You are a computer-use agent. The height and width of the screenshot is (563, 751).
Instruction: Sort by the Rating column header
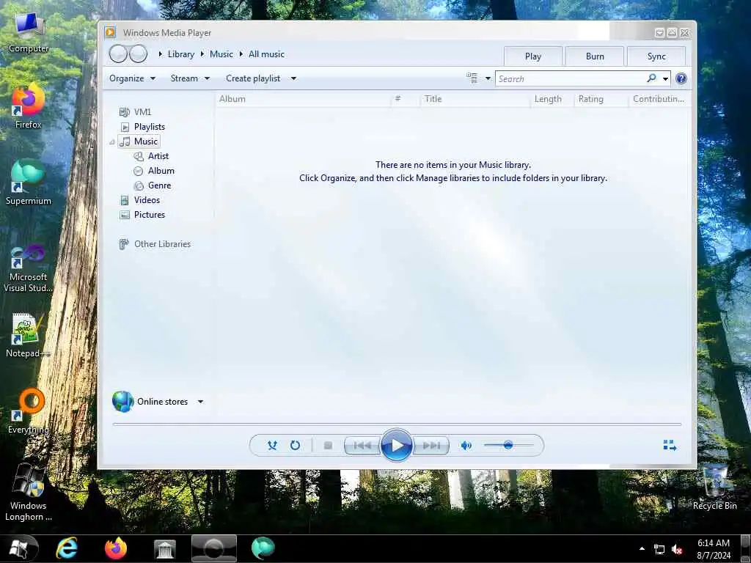point(601,99)
